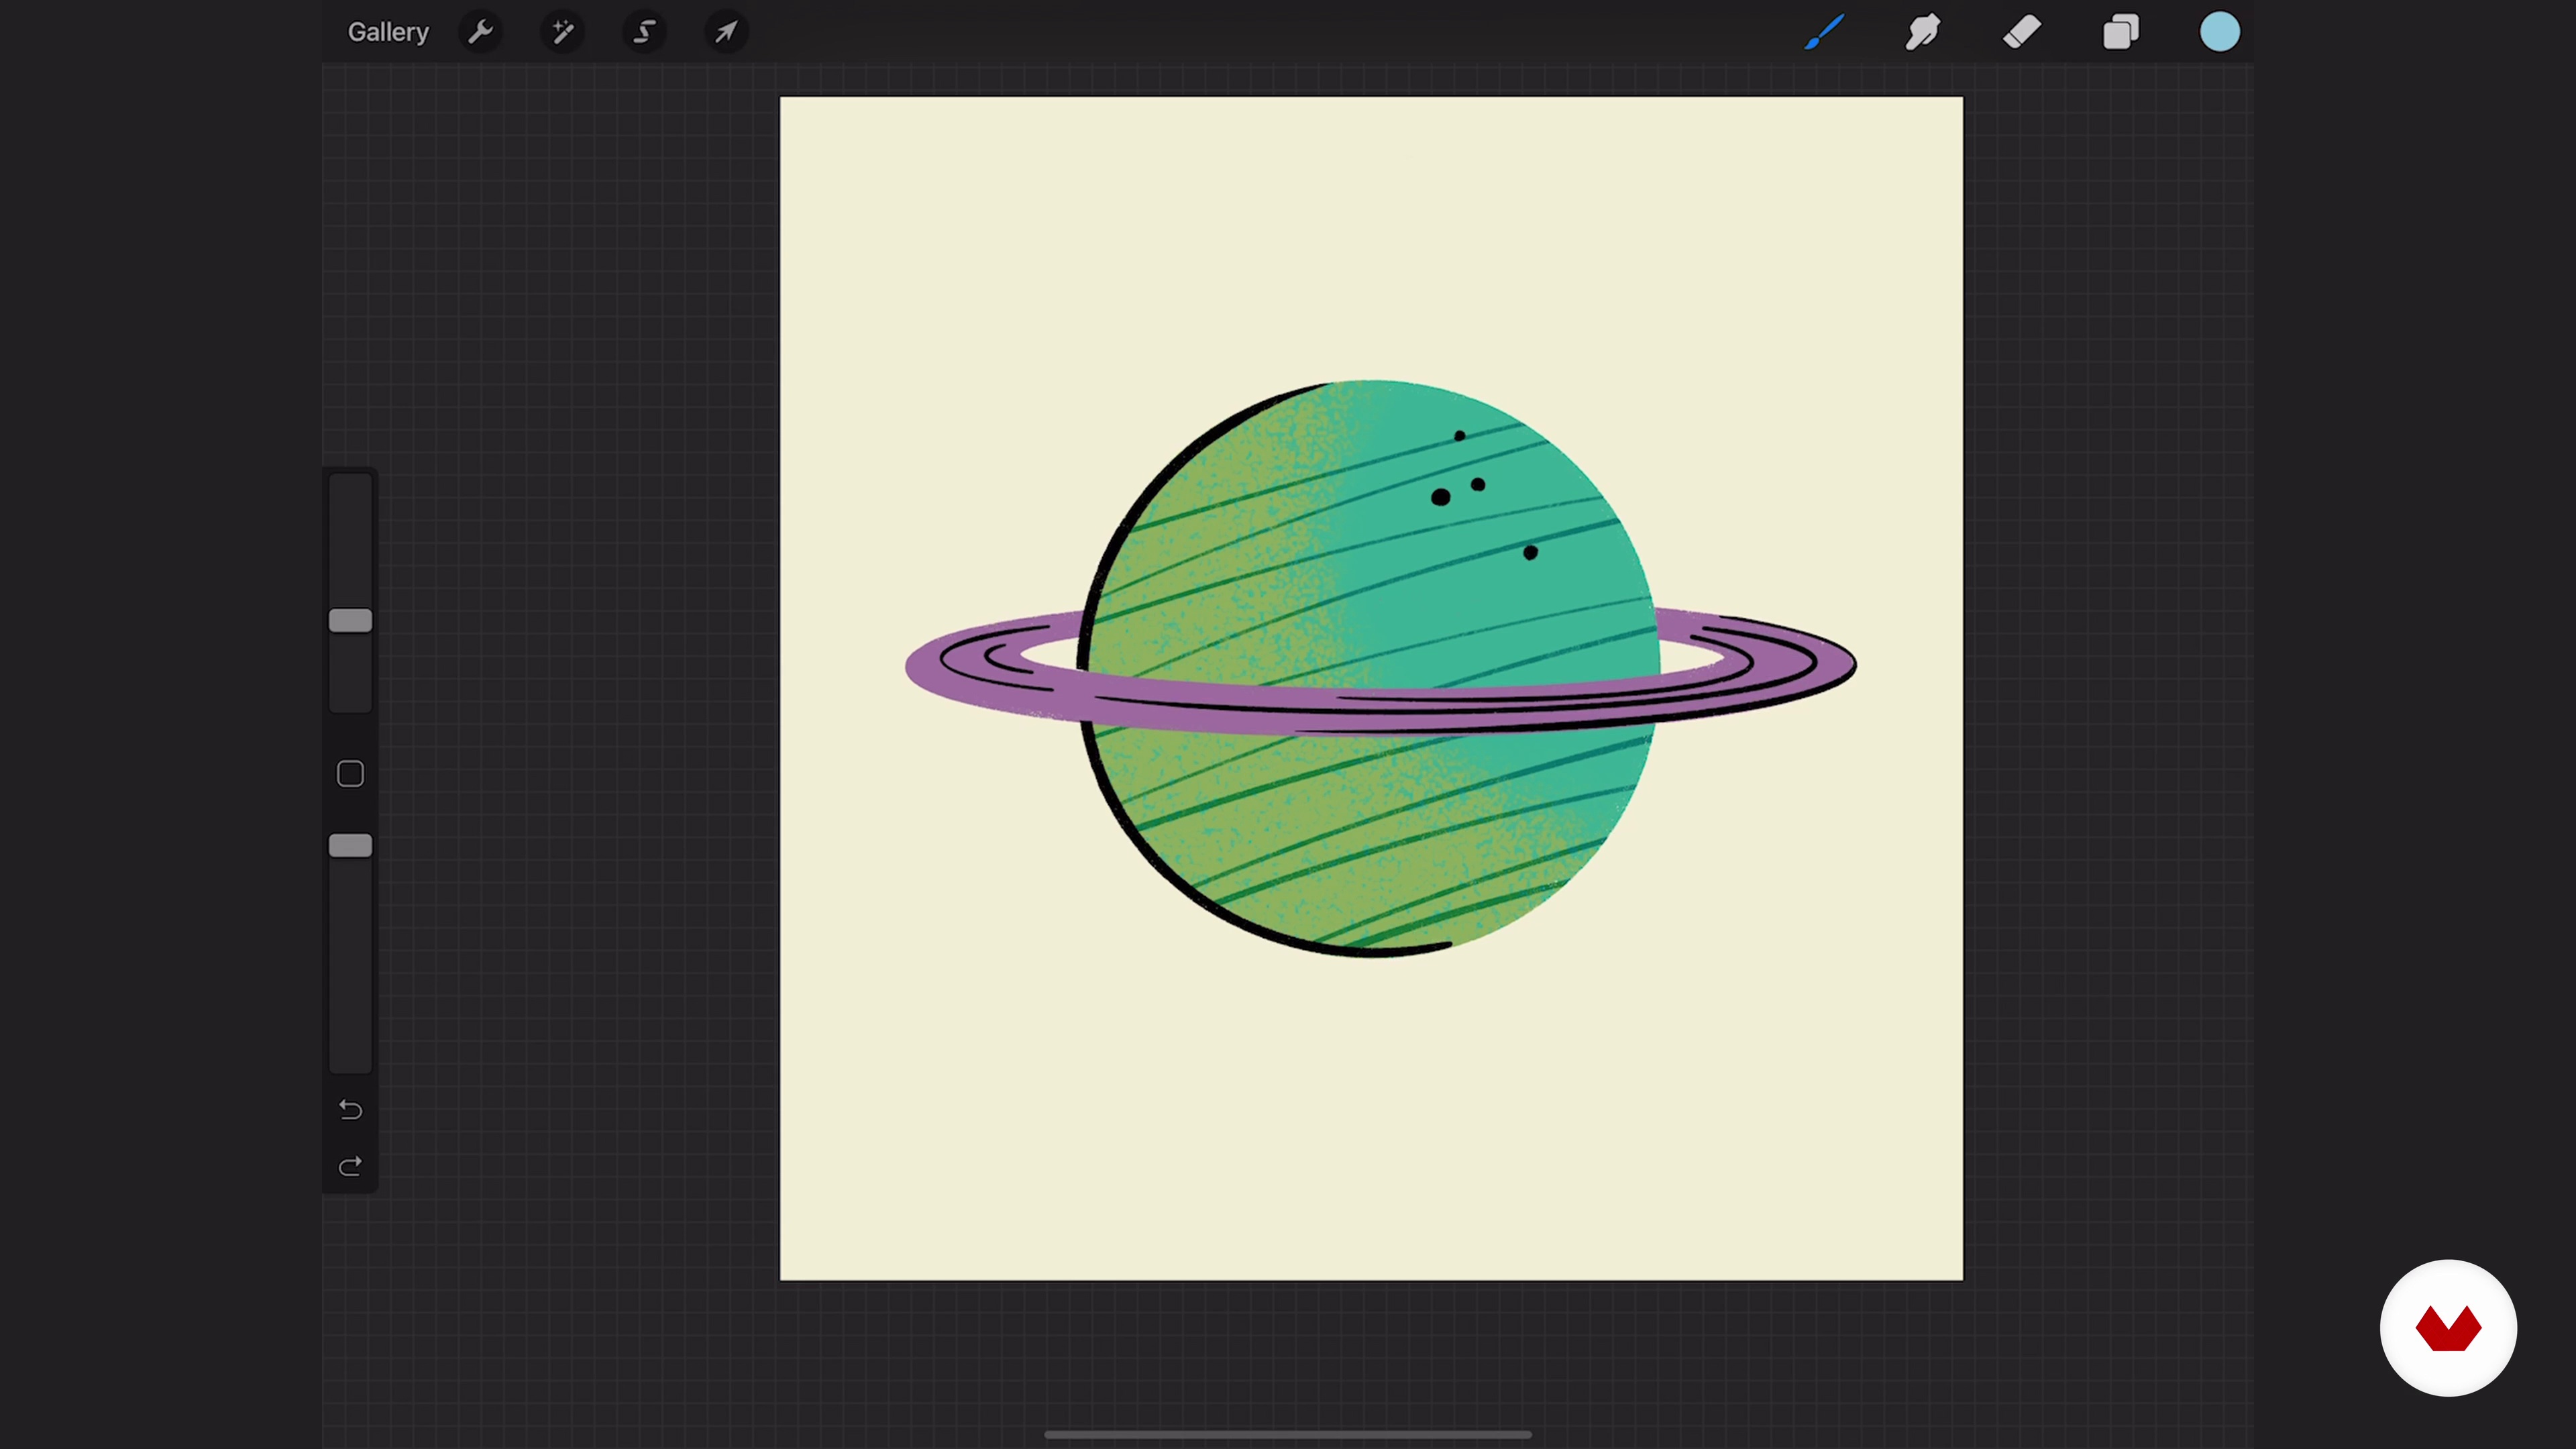Select the Eraser tool
Image resolution: width=2576 pixels, height=1449 pixels.
tap(2022, 32)
